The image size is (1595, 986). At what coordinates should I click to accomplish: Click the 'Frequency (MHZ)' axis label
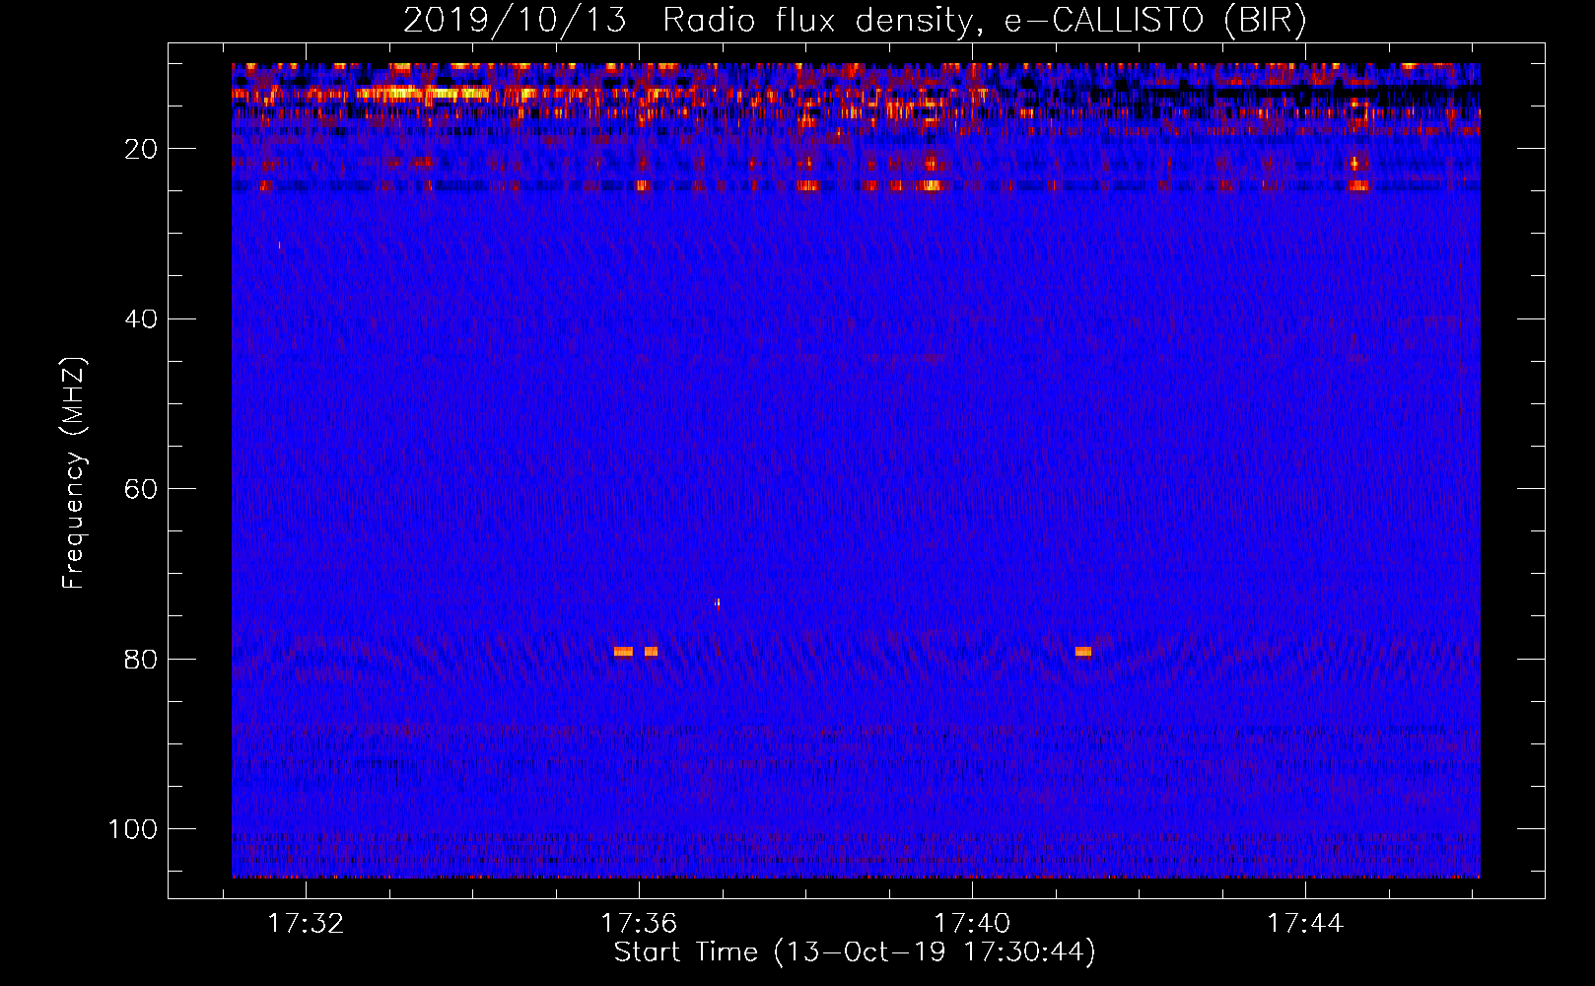tap(74, 473)
